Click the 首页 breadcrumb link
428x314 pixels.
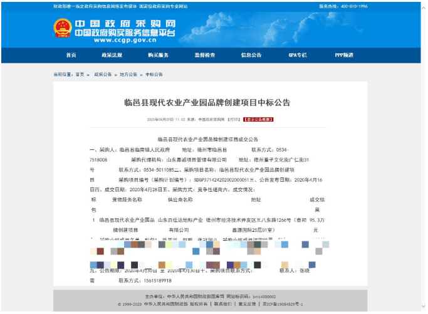[80, 75]
